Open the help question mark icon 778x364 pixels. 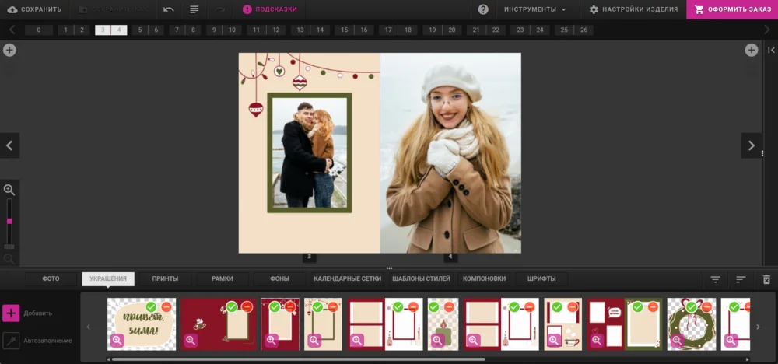point(483,9)
